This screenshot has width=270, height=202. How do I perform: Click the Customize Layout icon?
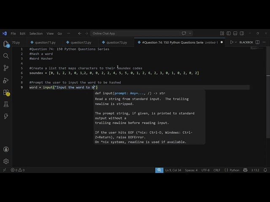point(222,33)
